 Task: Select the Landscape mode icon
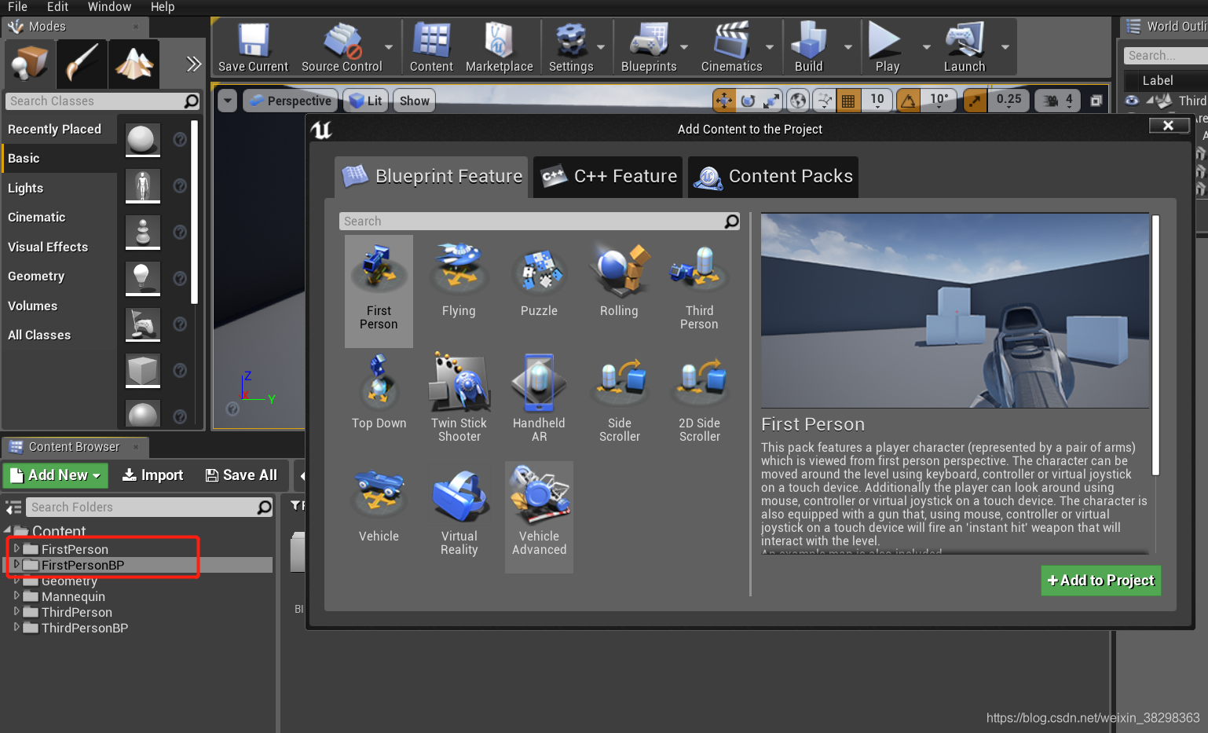(134, 64)
